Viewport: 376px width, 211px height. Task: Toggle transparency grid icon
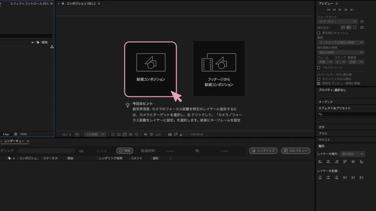119,134
